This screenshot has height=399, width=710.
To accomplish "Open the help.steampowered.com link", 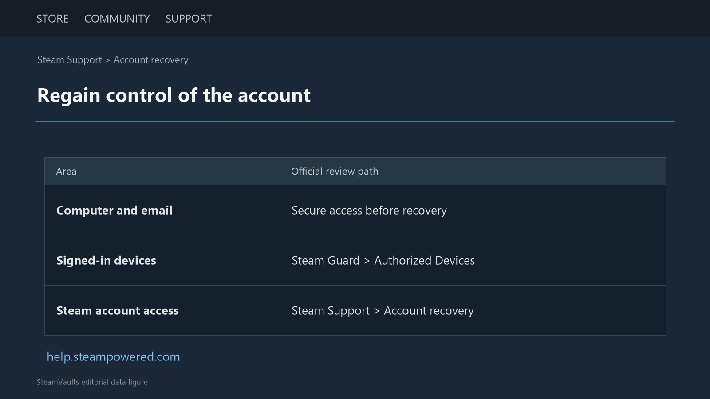I will click(113, 356).
